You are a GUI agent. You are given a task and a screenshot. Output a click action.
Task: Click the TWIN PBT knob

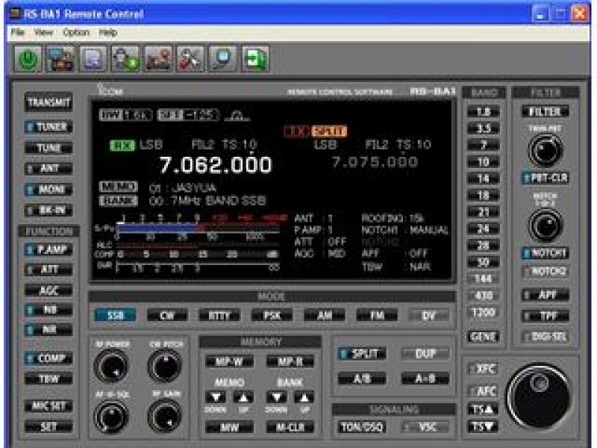pos(546,151)
